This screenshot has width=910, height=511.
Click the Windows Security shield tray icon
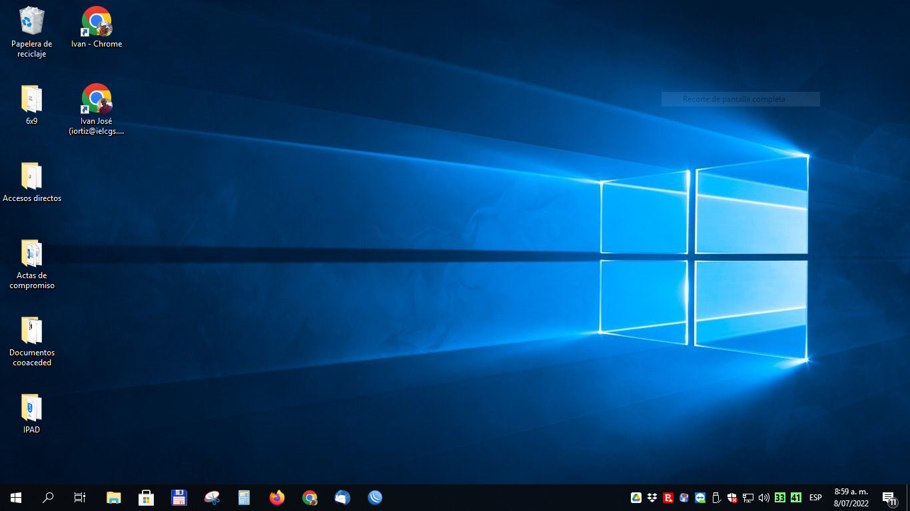point(732,497)
